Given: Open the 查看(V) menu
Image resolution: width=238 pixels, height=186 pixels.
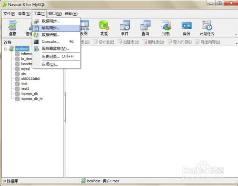Looking at the screenshot, I should 24,14.
